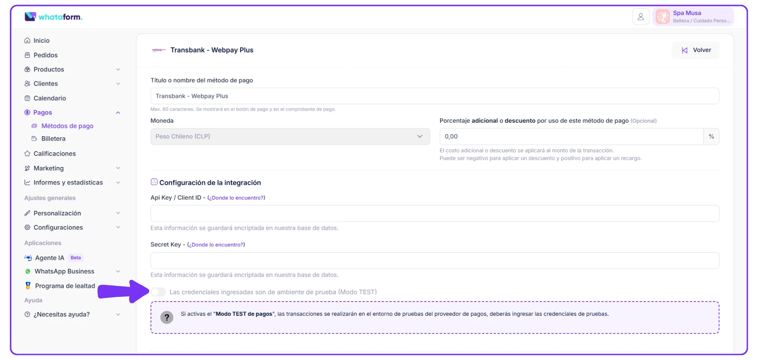Collapse the Pagos menu chevron
Image resolution: width=758 pixels, height=360 pixels.
118,113
